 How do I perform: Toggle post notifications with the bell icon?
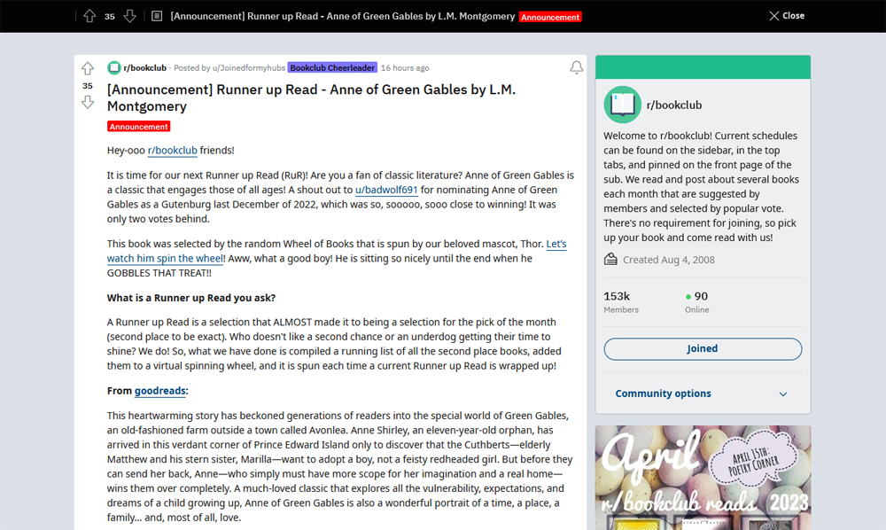click(577, 68)
